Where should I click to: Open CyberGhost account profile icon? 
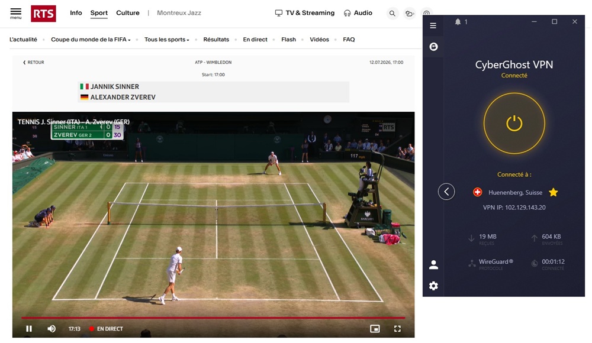(x=433, y=265)
